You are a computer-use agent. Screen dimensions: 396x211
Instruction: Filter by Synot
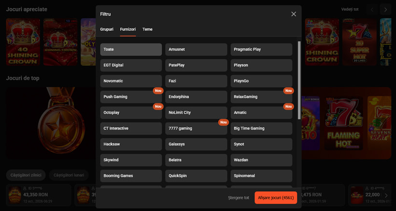(x=261, y=144)
